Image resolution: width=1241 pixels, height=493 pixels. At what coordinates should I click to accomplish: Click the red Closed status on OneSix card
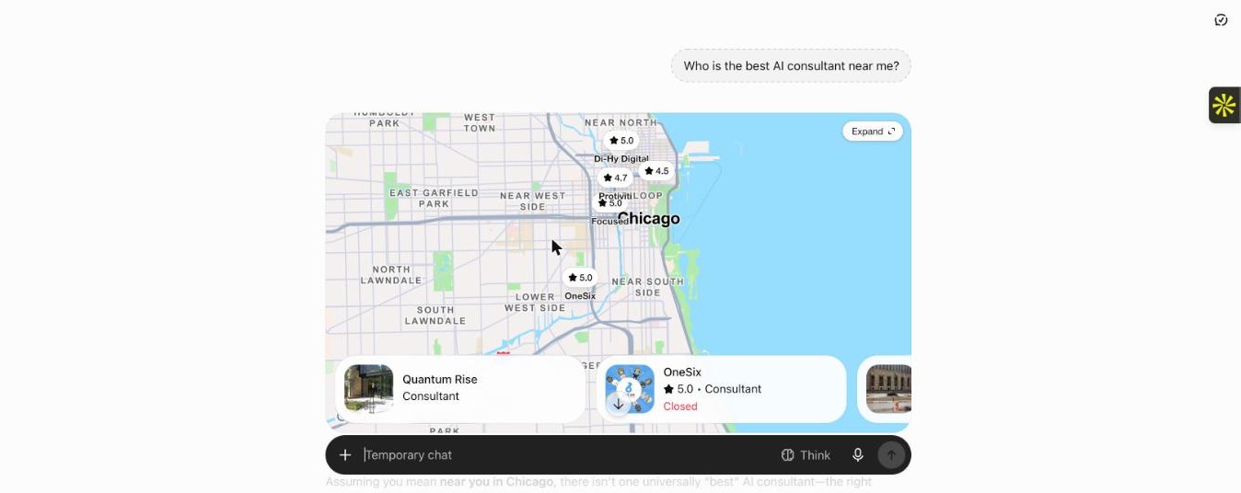[680, 407]
